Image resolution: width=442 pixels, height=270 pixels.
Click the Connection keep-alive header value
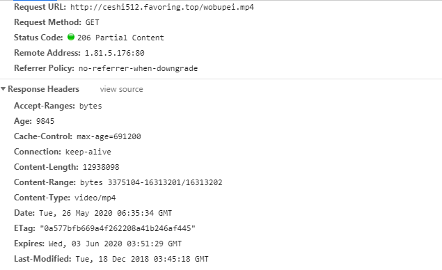[x=88, y=152]
